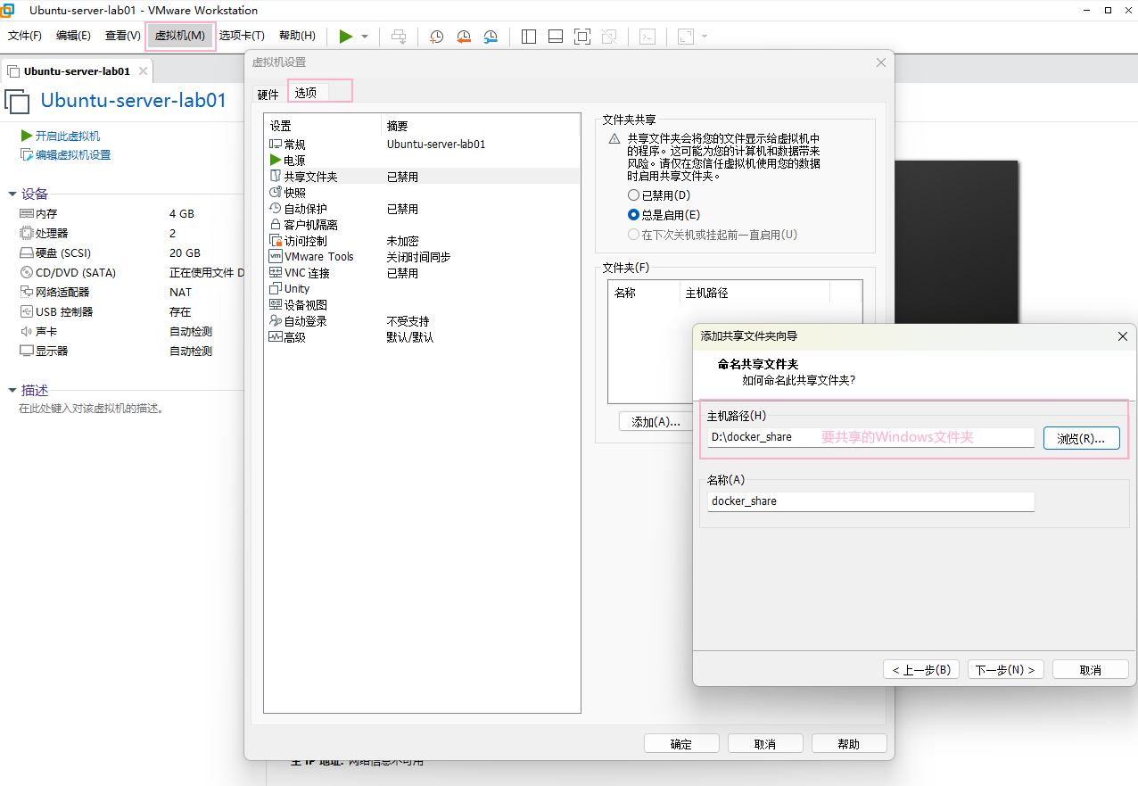Select 共享文件夹 in the settings list
The height and width of the screenshot is (786, 1138).
click(x=422, y=177)
